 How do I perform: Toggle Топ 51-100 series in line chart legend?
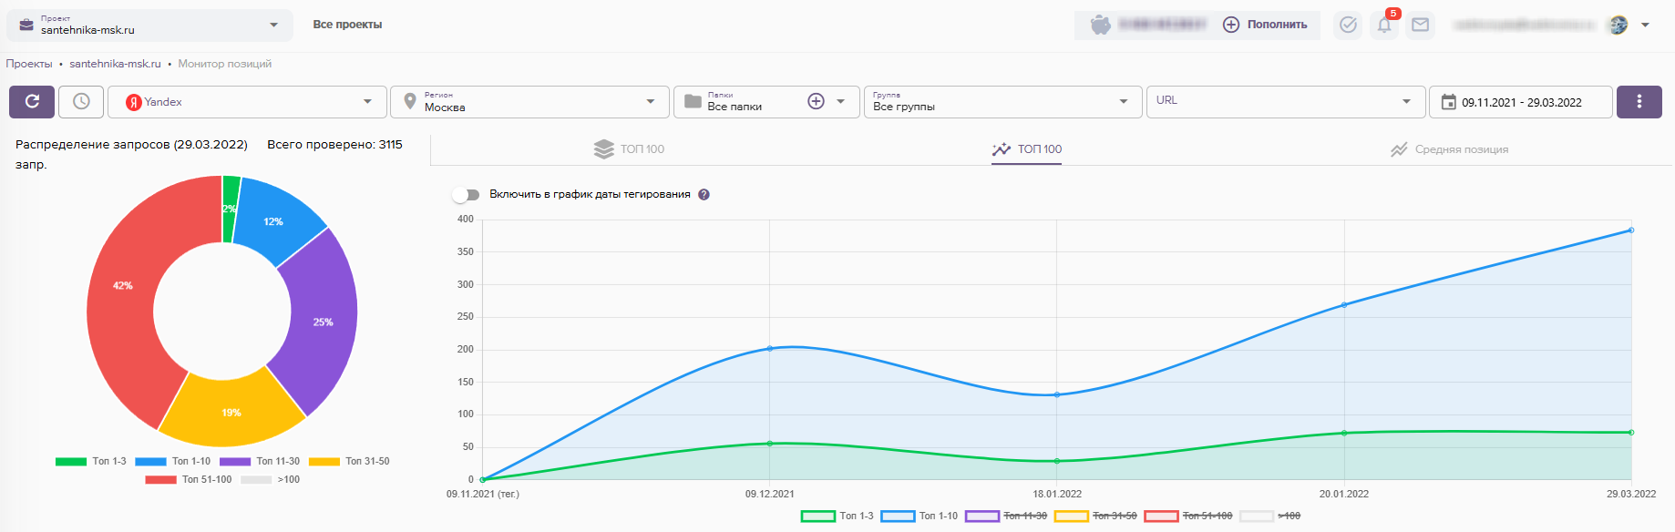coord(1187,517)
